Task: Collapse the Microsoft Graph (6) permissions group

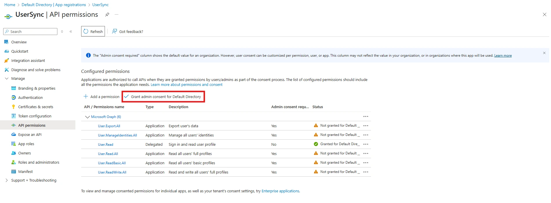Action: pyautogui.click(x=87, y=117)
